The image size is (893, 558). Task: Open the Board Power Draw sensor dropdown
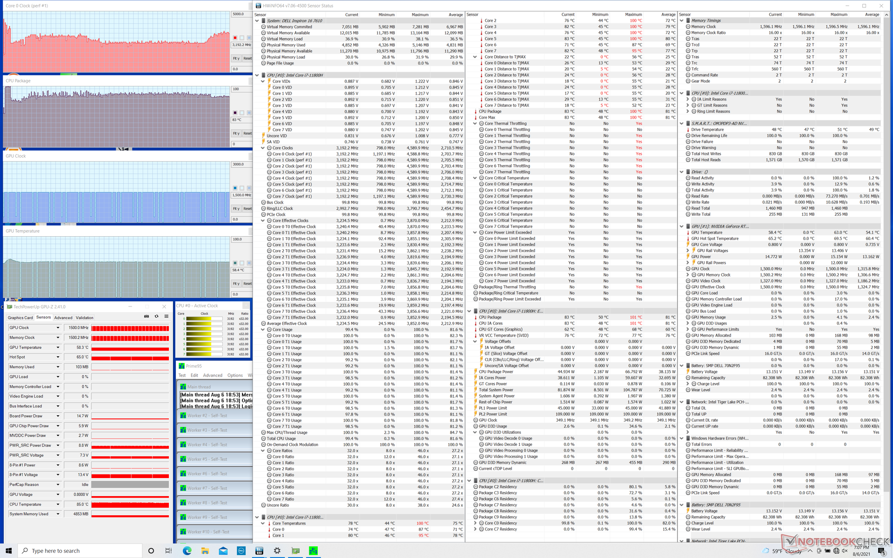tap(58, 416)
